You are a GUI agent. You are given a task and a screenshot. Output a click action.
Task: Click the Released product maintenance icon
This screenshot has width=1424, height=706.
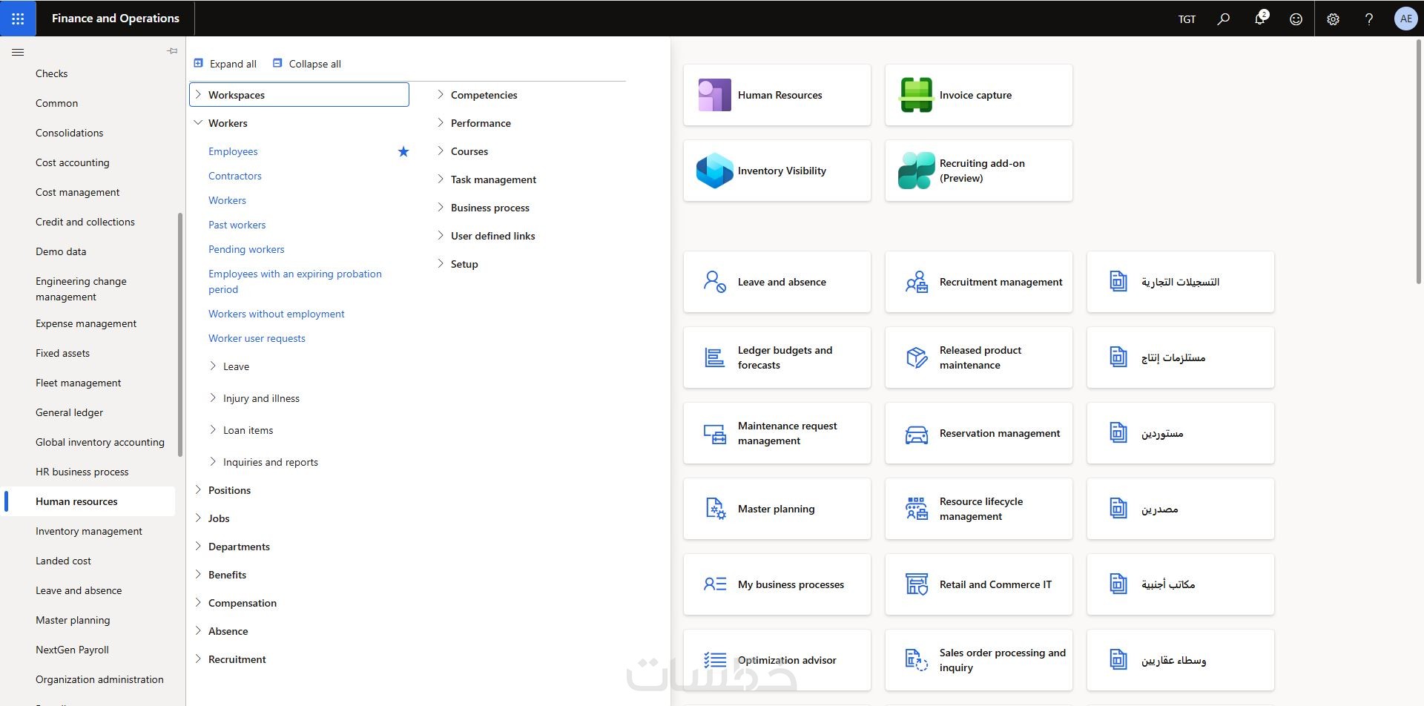pyautogui.click(x=916, y=357)
